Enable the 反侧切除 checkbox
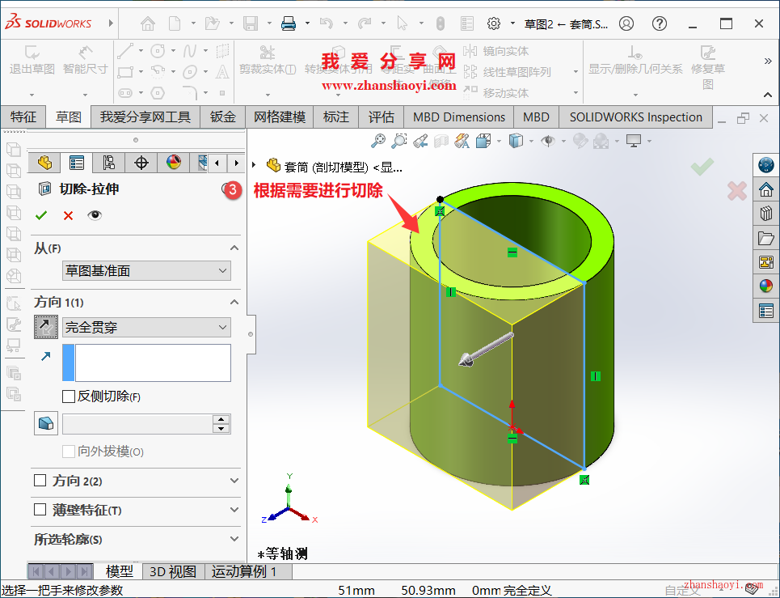The image size is (780, 598). pos(68,397)
